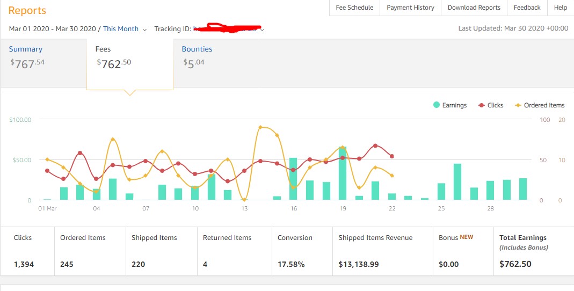
Task: Open the This Month date range dropdown
Action: point(125,29)
